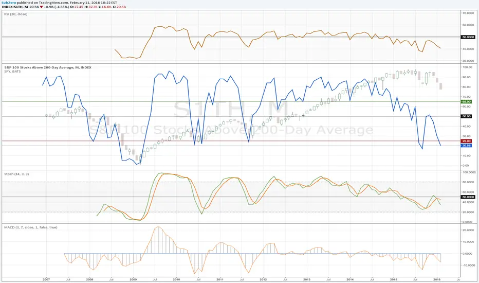Click the 50.0000 tag on RSI axis

468,37
